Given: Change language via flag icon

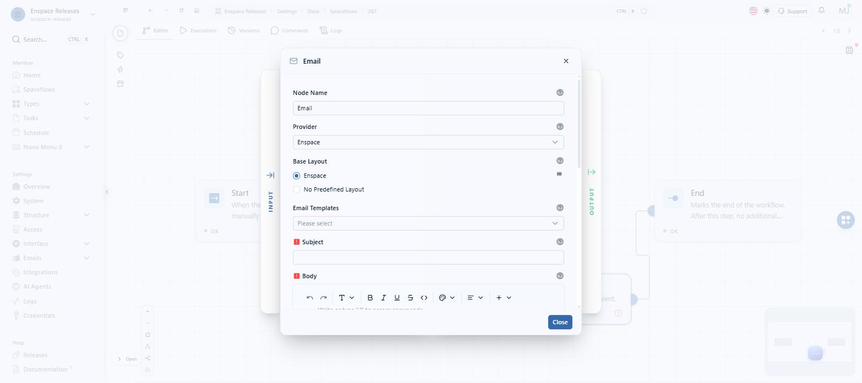Looking at the screenshot, I should click(753, 10).
